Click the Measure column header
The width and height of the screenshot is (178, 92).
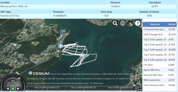click(x=155, y=24)
